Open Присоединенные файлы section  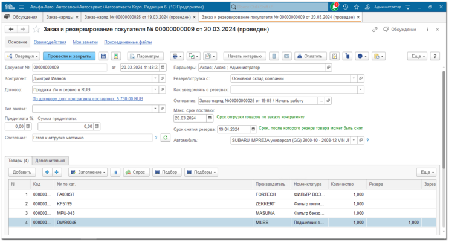(128, 42)
